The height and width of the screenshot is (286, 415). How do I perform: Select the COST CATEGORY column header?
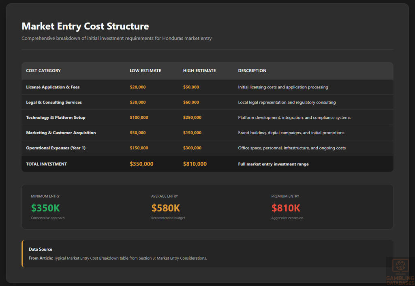[43, 71]
